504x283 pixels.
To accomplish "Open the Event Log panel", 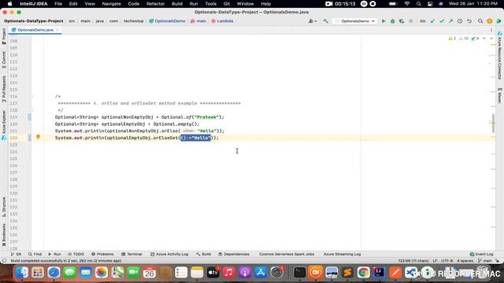I will (481, 254).
